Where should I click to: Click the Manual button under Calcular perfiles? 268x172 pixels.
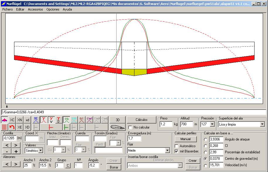pyautogui.click(x=185, y=139)
